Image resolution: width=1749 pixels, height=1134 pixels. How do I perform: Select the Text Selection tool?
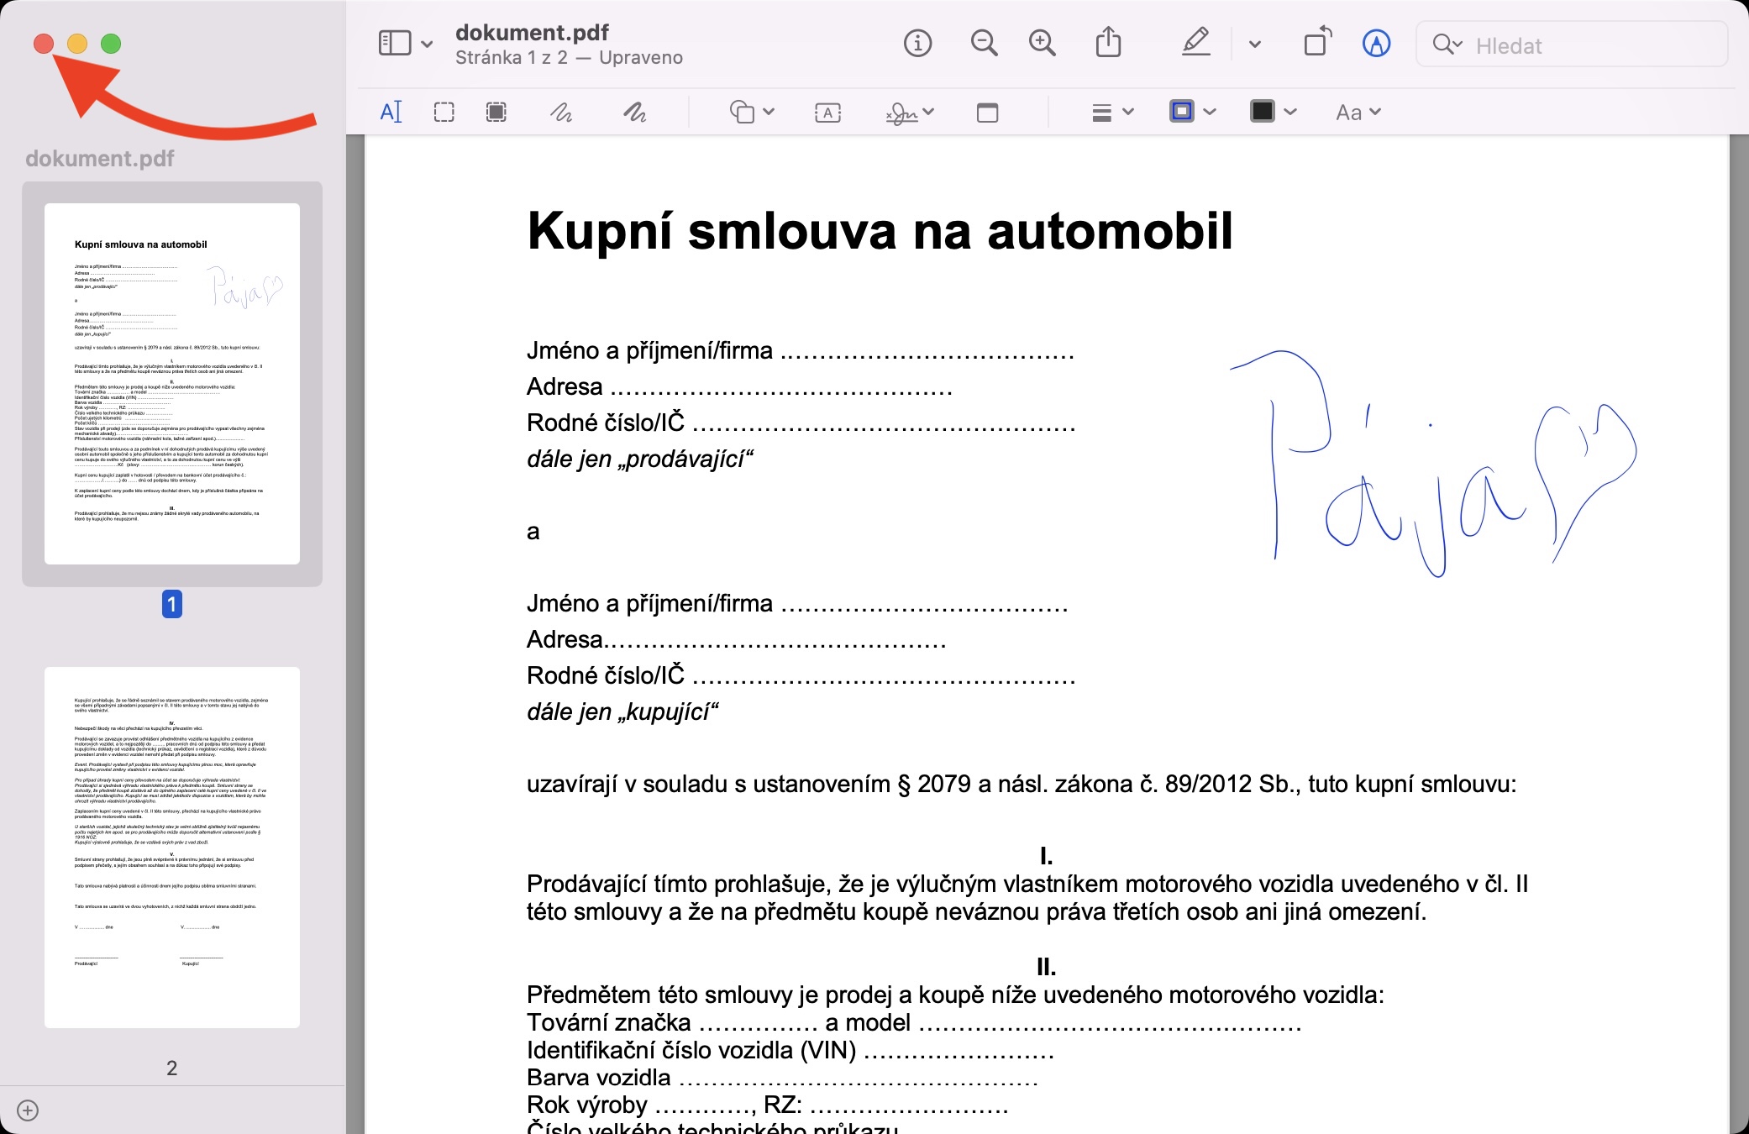click(391, 112)
